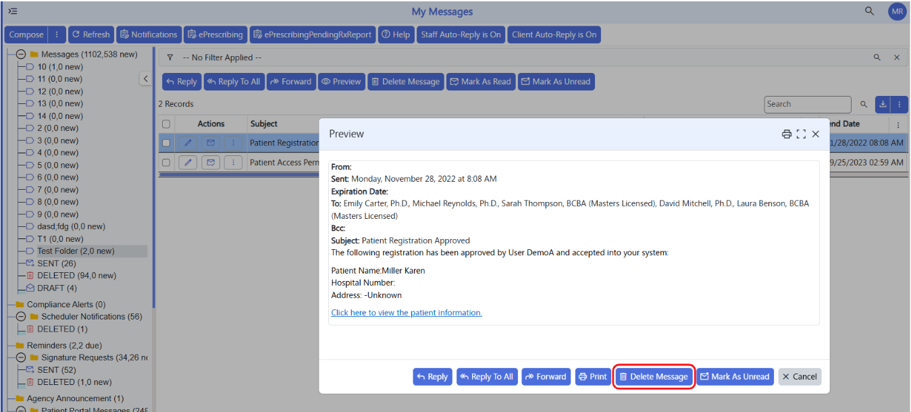The width and height of the screenshot is (911, 412).
Task: Open the kebab menu beside the export icon
Action: tap(899, 104)
